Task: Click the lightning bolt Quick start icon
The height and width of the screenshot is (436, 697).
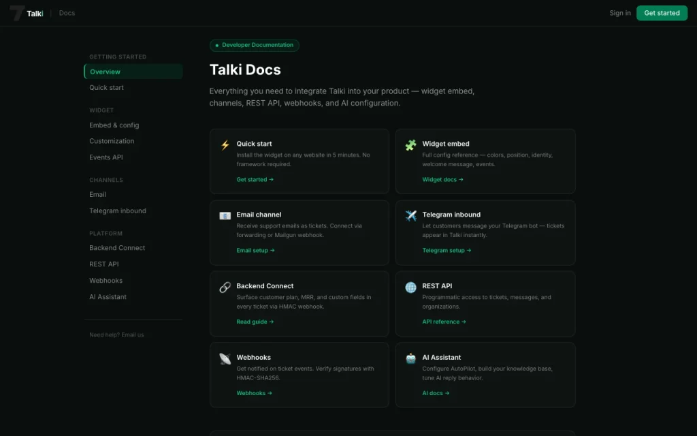Action: 225,145
